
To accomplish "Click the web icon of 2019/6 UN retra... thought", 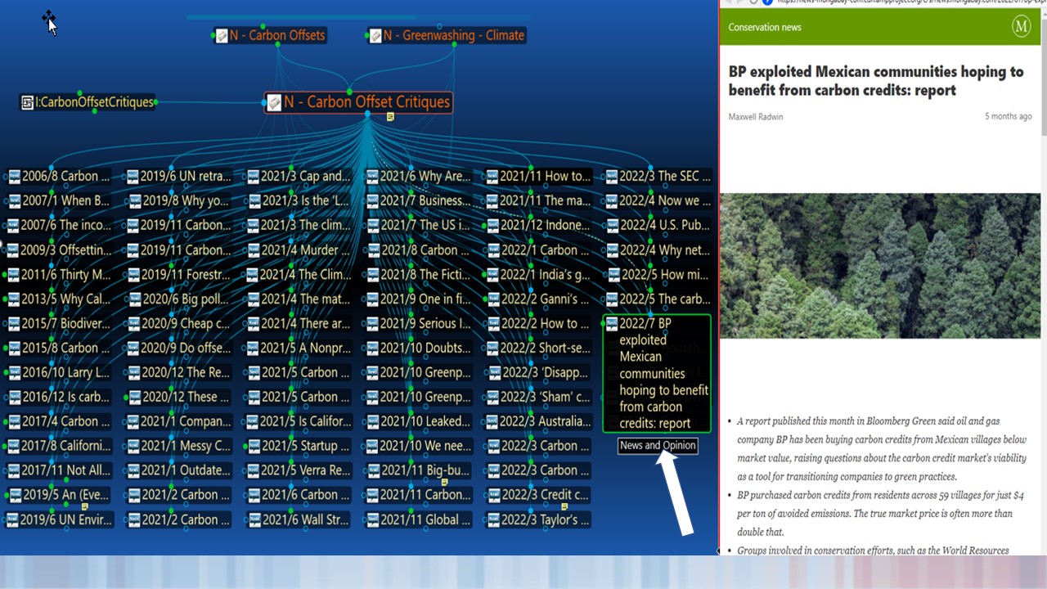I will pos(133,177).
